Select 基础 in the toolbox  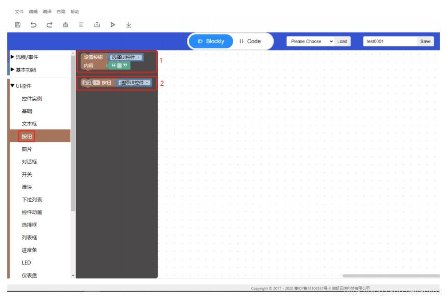pos(27,111)
